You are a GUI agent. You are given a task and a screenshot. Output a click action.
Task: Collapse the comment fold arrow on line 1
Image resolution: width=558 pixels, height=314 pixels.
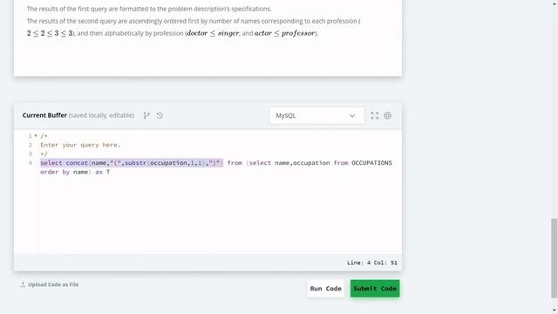pos(36,136)
